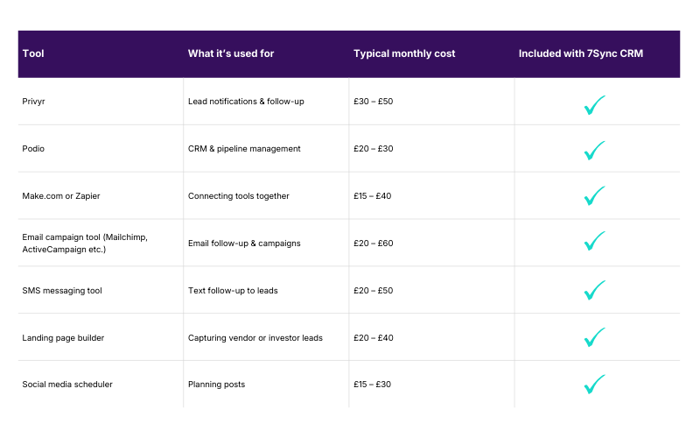This screenshot has height=438, width=700.
Task: Click 'Capturing vendor or investor leads' text
Action: [x=255, y=337]
